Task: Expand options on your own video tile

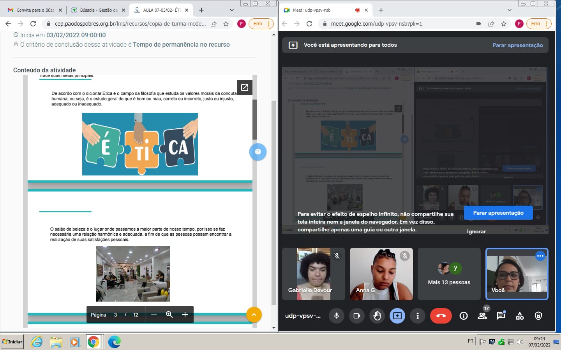Action: 540,256
